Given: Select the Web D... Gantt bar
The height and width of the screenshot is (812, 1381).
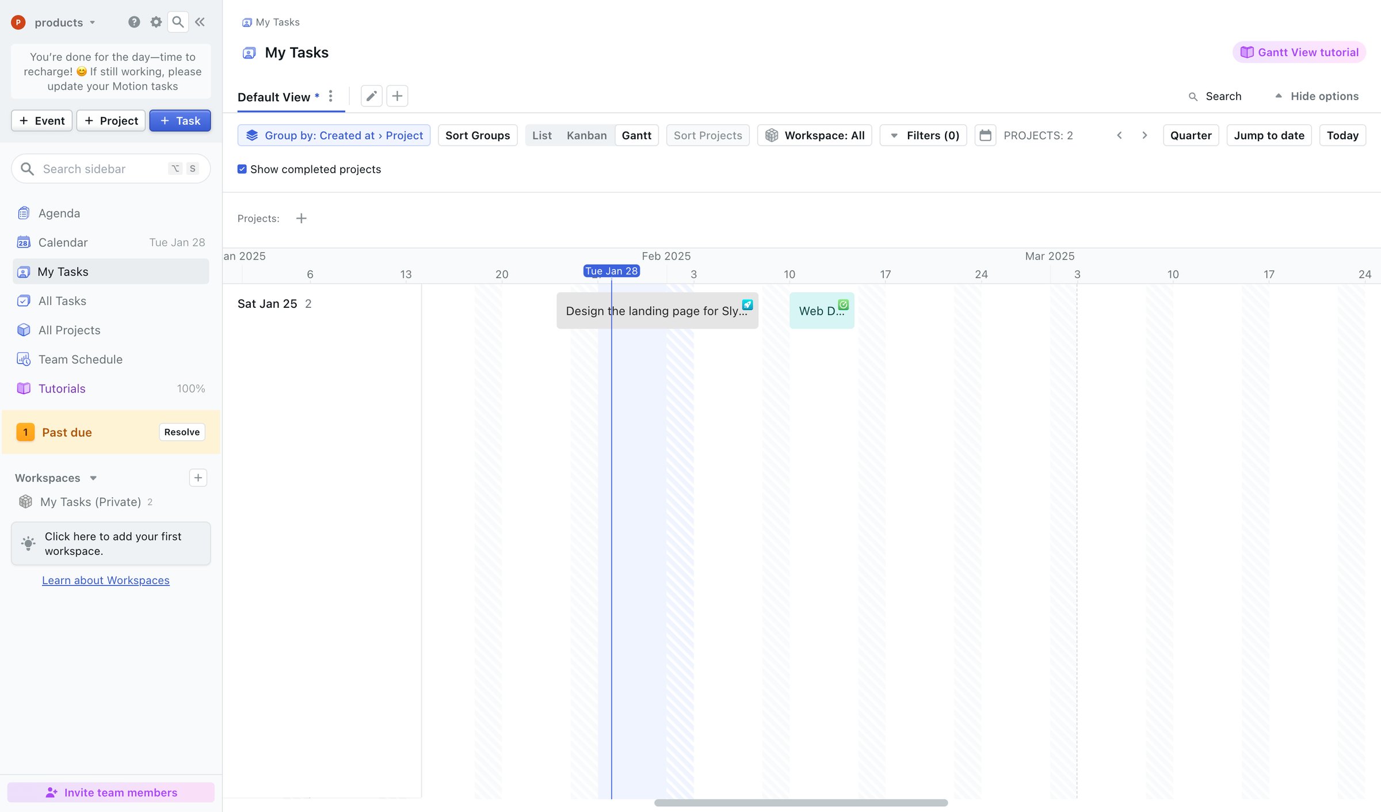Looking at the screenshot, I should tap(822, 311).
